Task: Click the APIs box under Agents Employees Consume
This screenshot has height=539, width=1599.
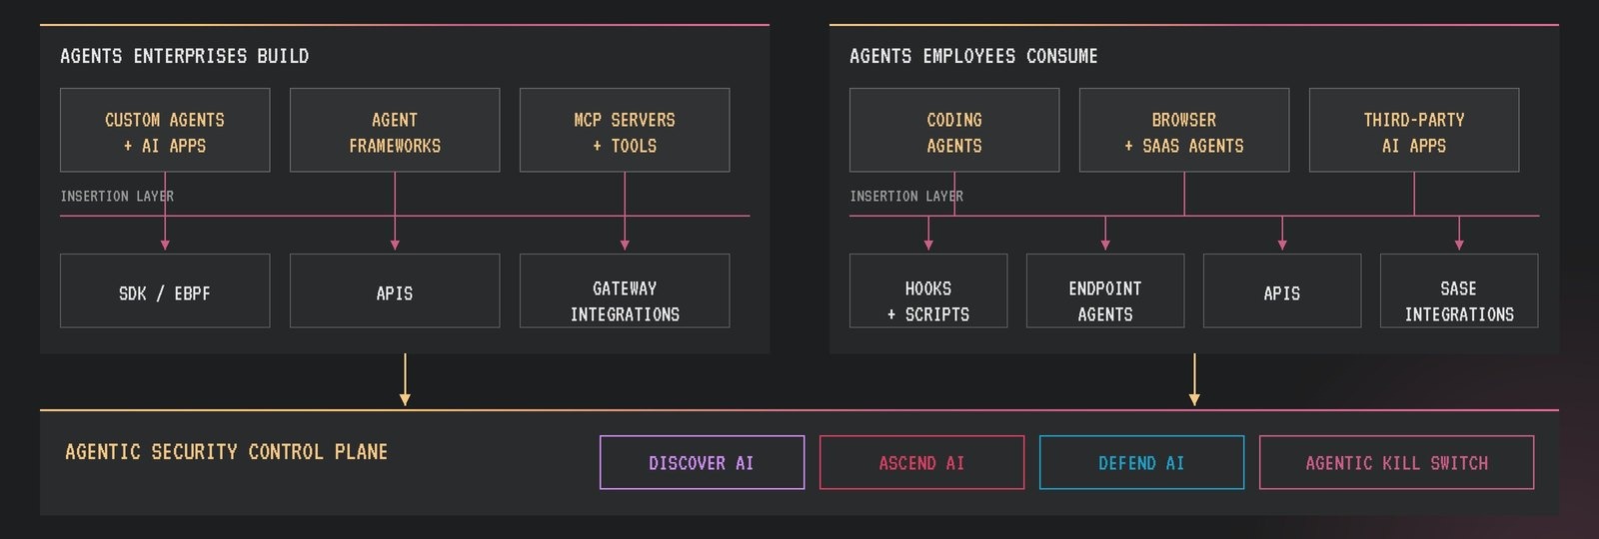Action: coord(1282,290)
